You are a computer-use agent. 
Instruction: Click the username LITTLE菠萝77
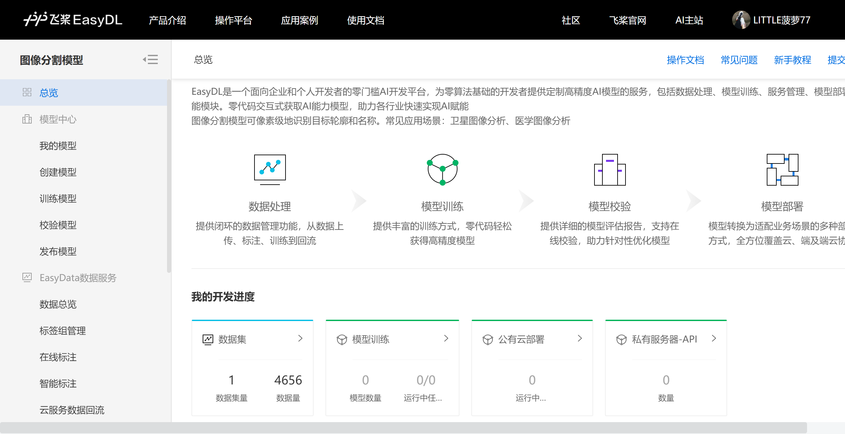pyautogui.click(x=782, y=20)
